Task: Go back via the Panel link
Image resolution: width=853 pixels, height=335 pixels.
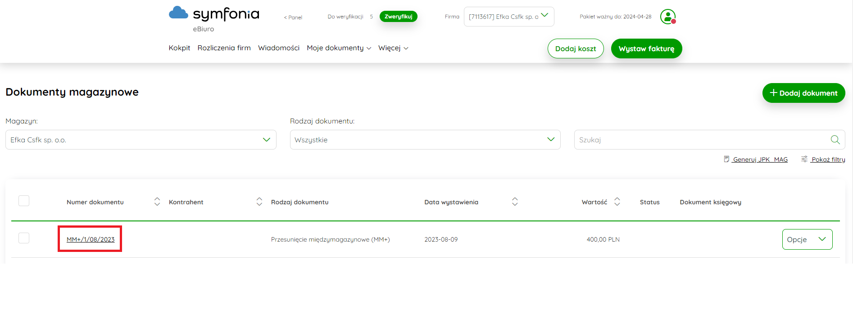Action: (293, 18)
